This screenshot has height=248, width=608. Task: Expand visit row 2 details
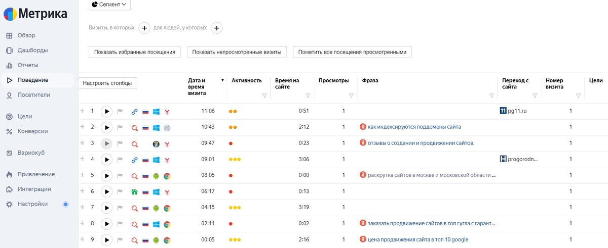tap(82, 127)
